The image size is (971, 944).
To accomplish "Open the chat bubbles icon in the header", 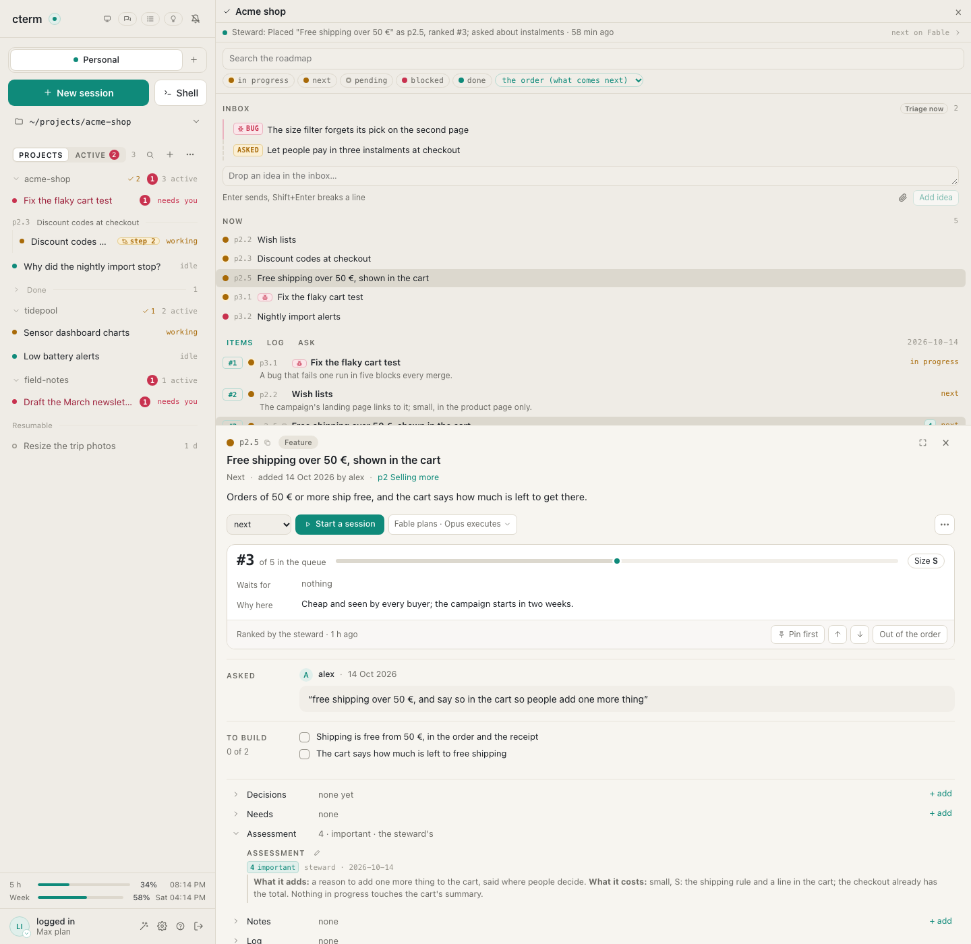I will [x=127, y=19].
